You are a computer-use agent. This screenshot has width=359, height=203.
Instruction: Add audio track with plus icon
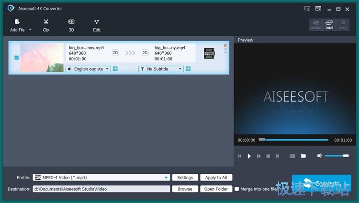coord(115,69)
